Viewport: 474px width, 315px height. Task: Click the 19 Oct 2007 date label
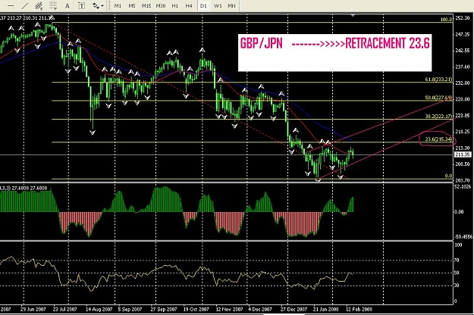click(x=196, y=309)
